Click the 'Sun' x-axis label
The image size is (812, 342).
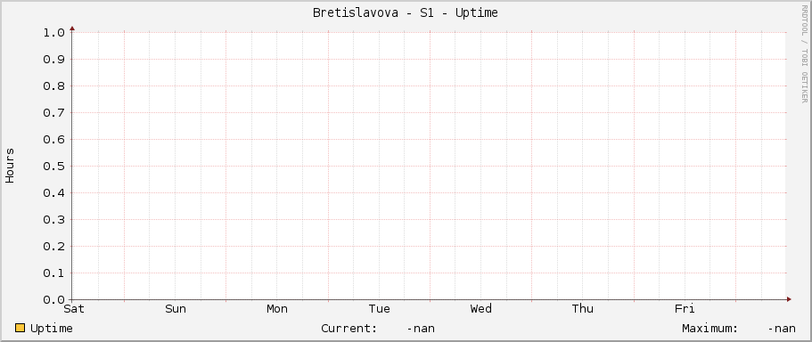click(176, 309)
